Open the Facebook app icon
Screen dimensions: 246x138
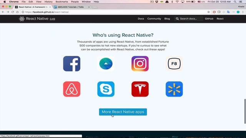pyautogui.click(x=72, y=64)
